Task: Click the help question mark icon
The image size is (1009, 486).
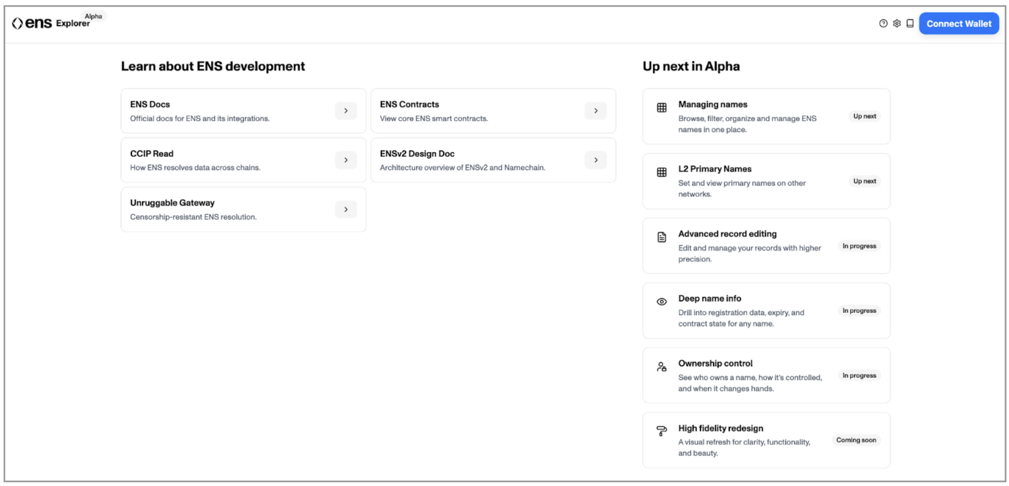Action: click(883, 24)
